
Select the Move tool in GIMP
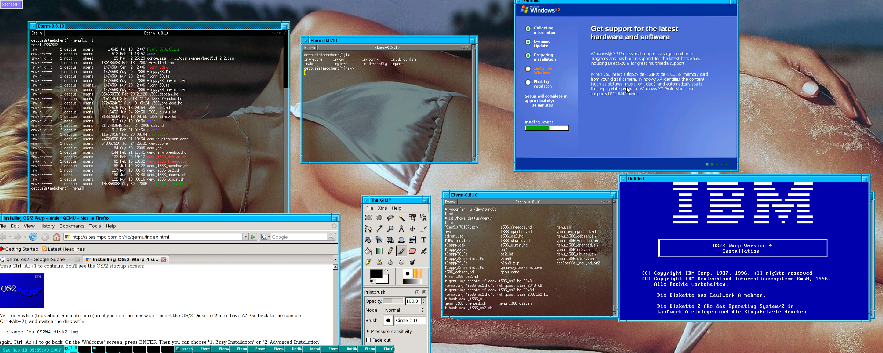point(413,229)
